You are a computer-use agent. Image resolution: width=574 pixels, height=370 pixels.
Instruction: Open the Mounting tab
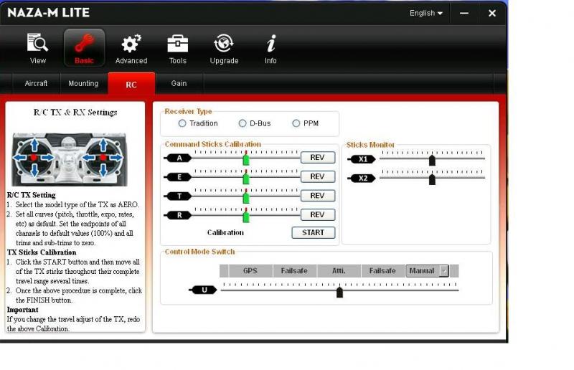(x=83, y=83)
